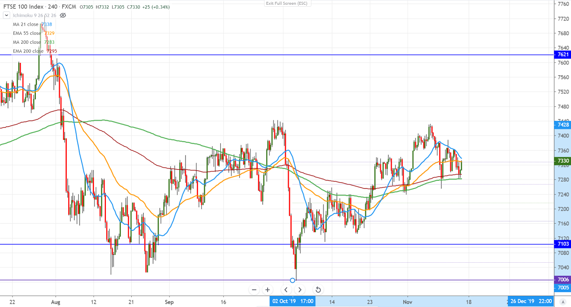571x307 pixels.
Task: Select the 26 Dec '19 22:00 date marker
Action: coord(531,301)
